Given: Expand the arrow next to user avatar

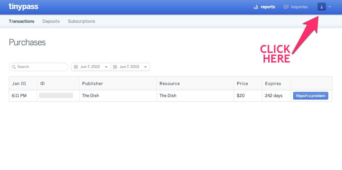Looking at the screenshot, I should [x=330, y=7].
